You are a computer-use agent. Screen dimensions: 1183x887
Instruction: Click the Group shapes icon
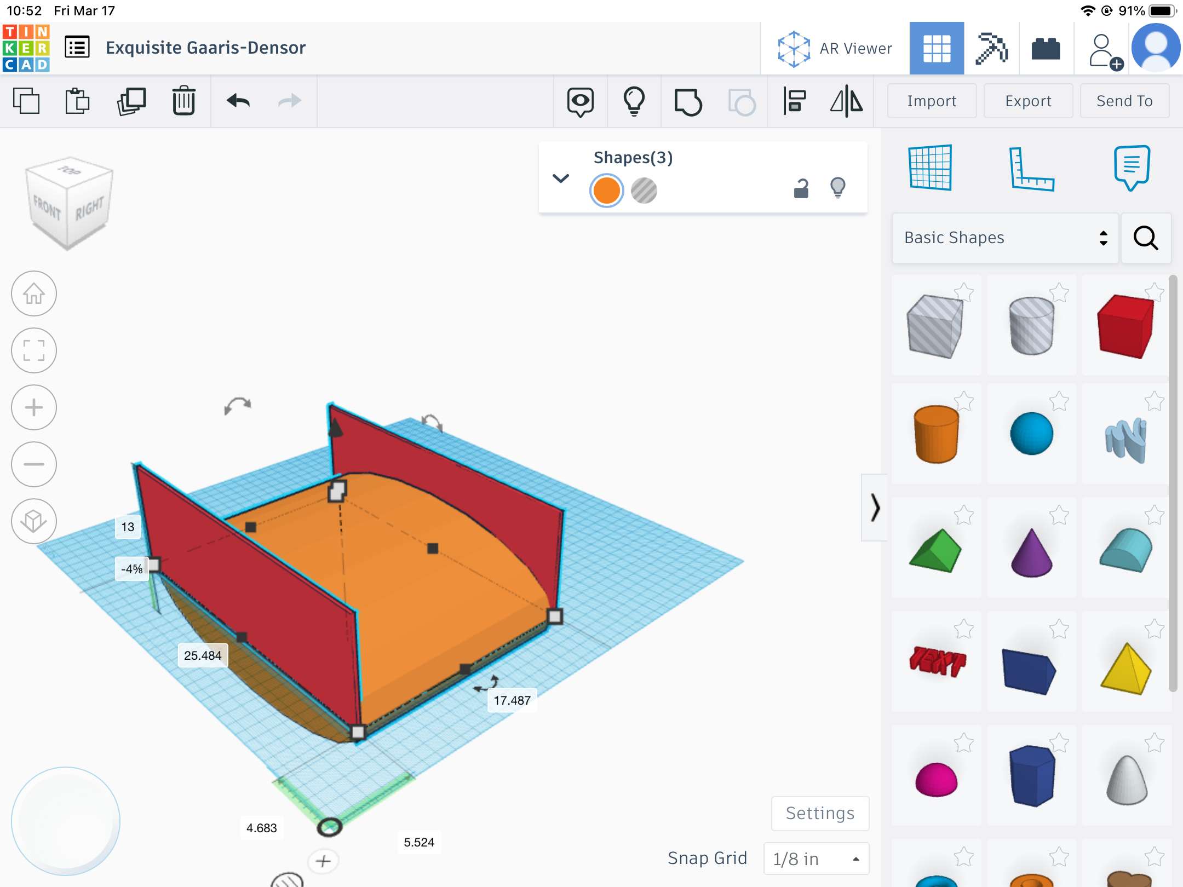688,102
